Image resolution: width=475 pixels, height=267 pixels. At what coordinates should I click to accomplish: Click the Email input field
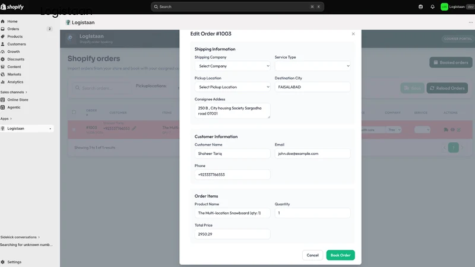point(313,154)
